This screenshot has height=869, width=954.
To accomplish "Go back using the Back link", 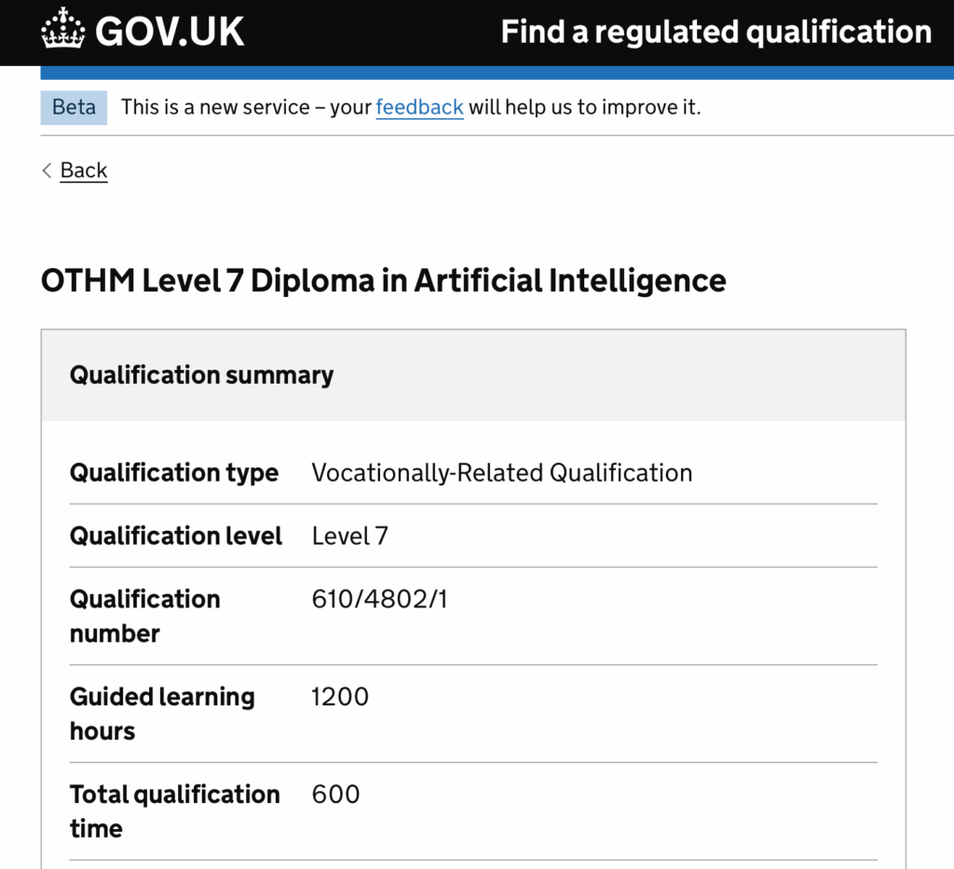I will coord(84,170).
